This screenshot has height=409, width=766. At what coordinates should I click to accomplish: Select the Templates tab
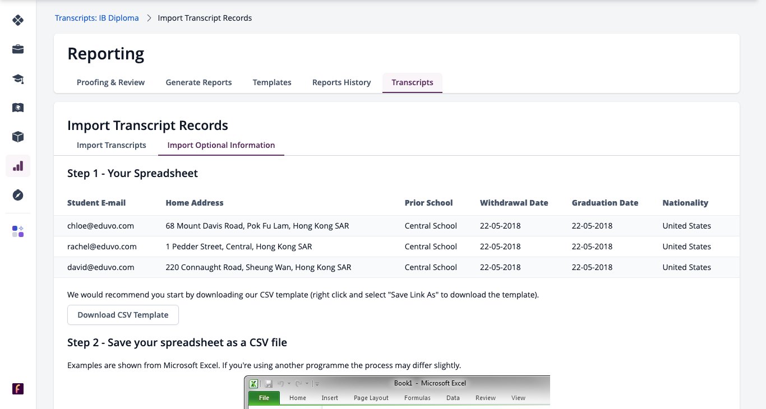pos(272,82)
